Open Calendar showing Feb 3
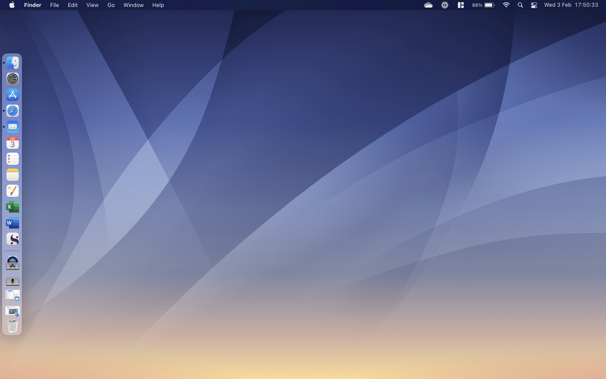The height and width of the screenshot is (379, 606). tap(12, 143)
